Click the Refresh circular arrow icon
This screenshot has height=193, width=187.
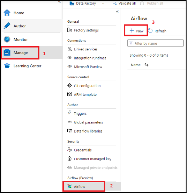pyautogui.click(x=150, y=31)
